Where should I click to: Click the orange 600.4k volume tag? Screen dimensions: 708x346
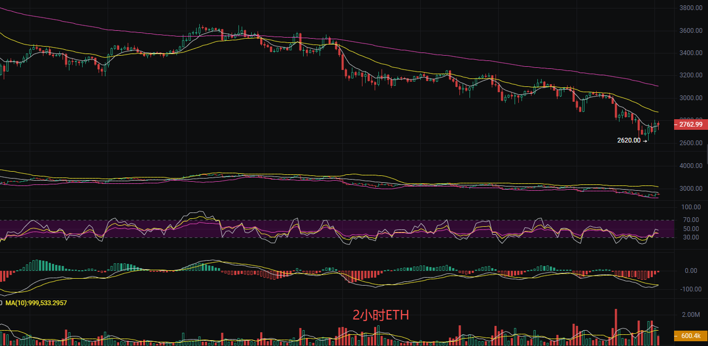tap(691, 335)
